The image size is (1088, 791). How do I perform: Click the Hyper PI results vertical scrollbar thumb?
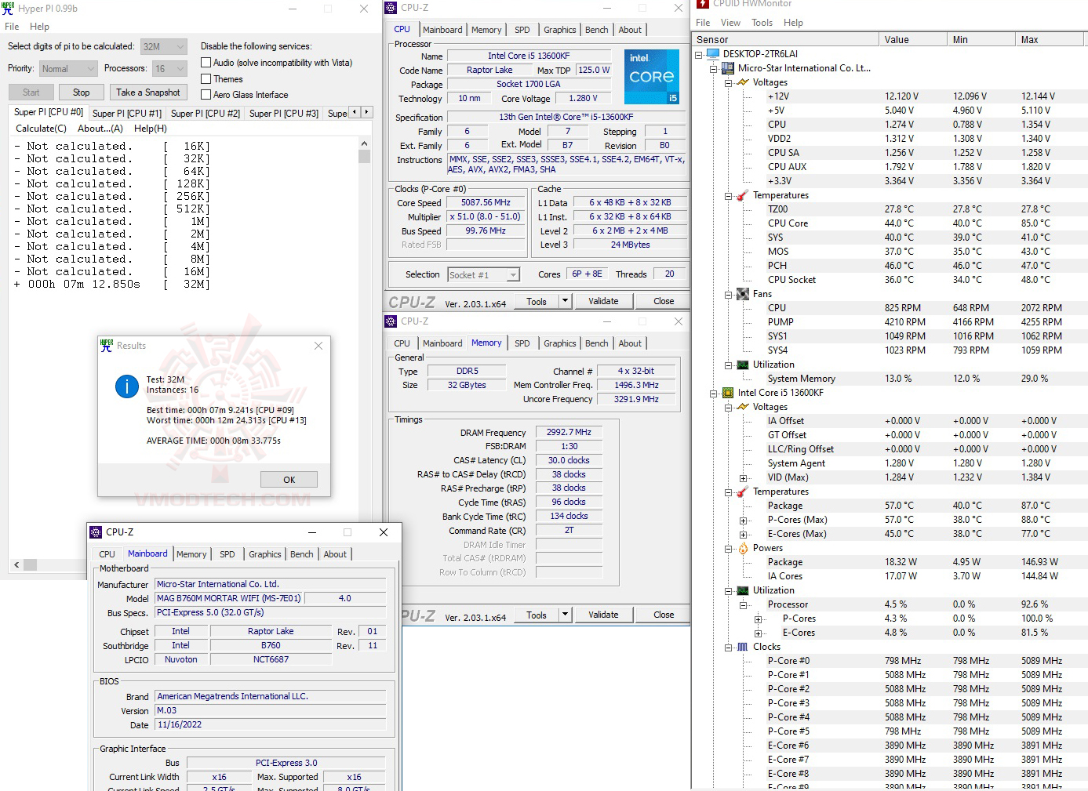pyautogui.click(x=364, y=156)
